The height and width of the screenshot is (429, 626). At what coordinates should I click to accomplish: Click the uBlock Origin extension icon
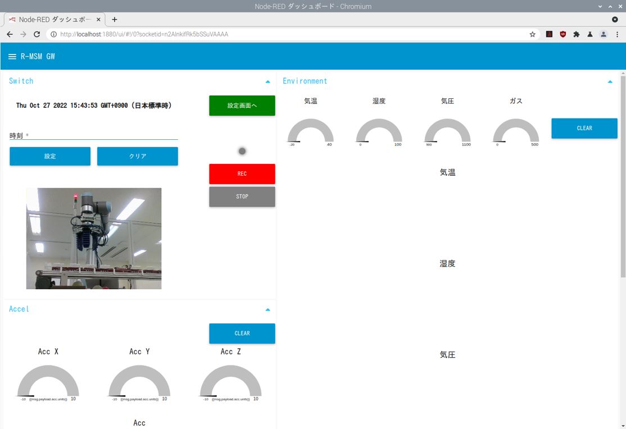pos(563,34)
